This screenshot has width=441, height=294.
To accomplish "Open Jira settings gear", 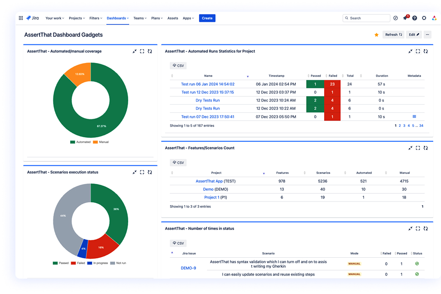I will click(x=424, y=18).
